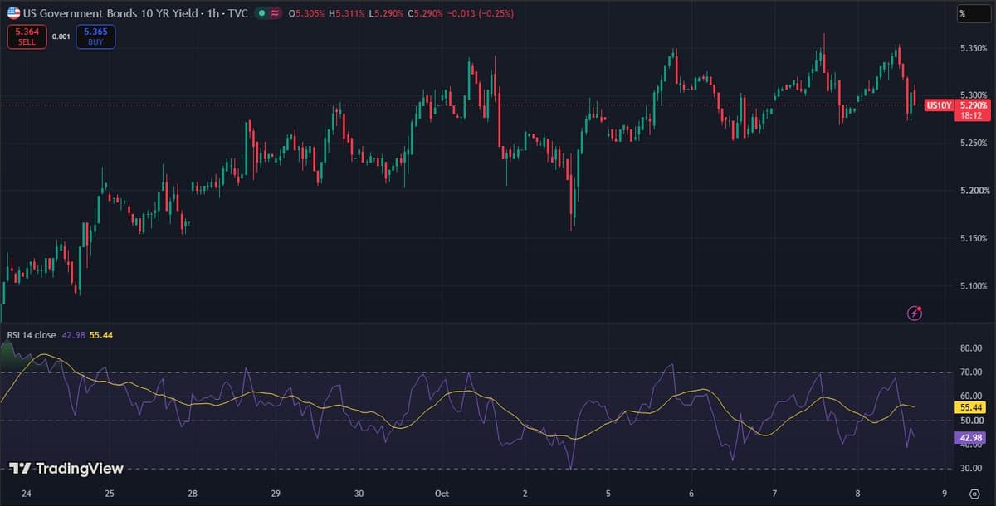This screenshot has width=996, height=506.
Task: Open the lightning bolt events icon
Action: click(x=915, y=313)
